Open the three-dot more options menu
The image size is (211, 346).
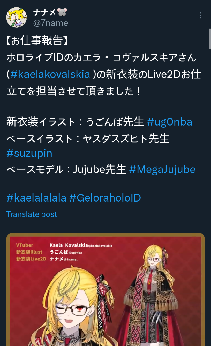pyautogui.click(x=201, y=15)
